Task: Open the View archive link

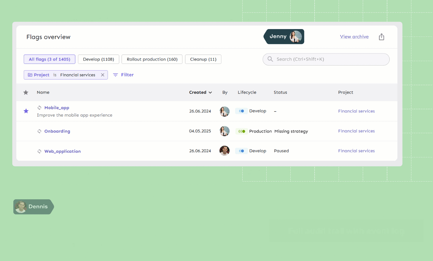Action: pyautogui.click(x=354, y=37)
